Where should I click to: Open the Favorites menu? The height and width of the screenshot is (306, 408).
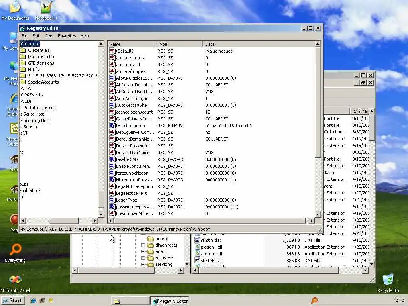click(x=67, y=36)
